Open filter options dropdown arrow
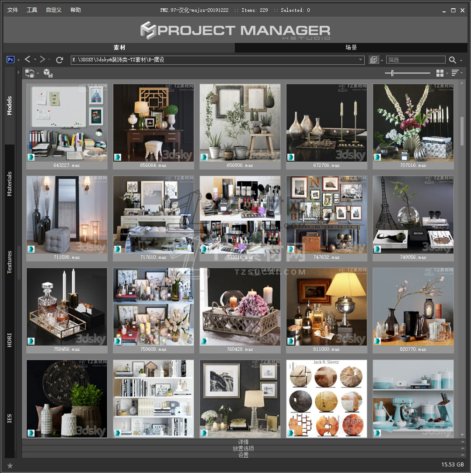Screen dimensions: 471x473 382,60
